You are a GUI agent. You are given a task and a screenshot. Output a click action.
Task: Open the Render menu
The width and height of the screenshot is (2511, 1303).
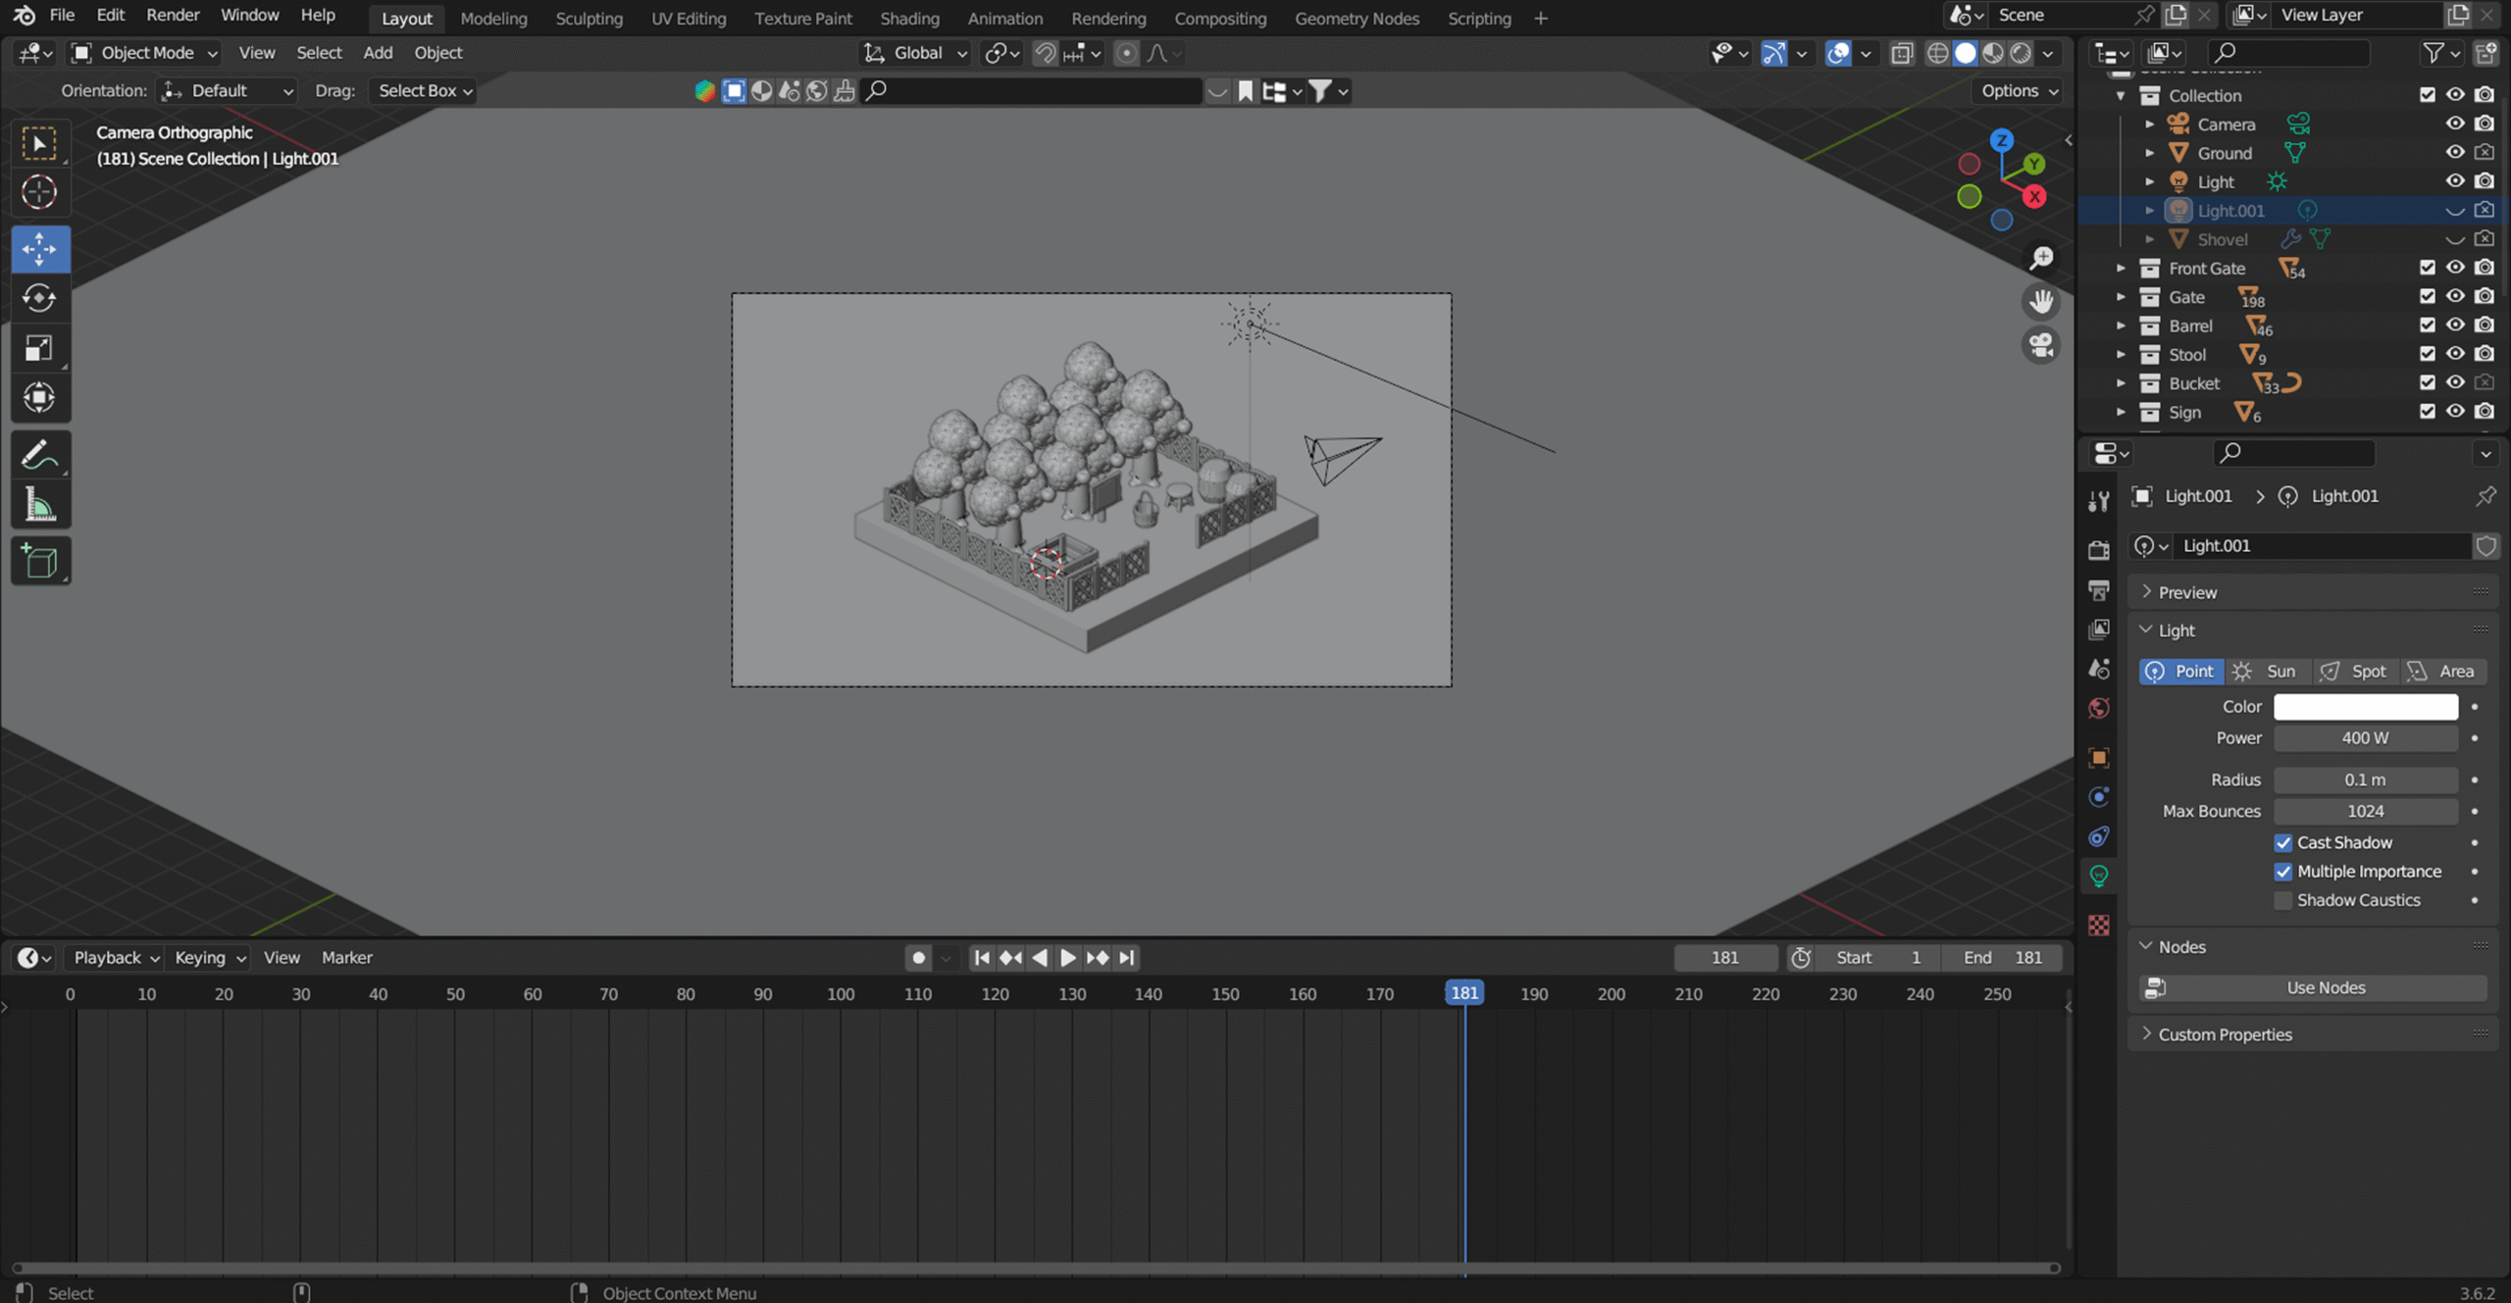[x=173, y=15]
